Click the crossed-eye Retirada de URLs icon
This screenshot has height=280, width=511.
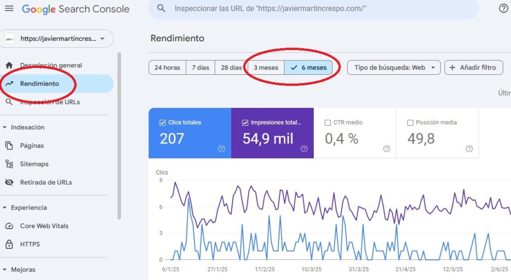pyautogui.click(x=9, y=182)
